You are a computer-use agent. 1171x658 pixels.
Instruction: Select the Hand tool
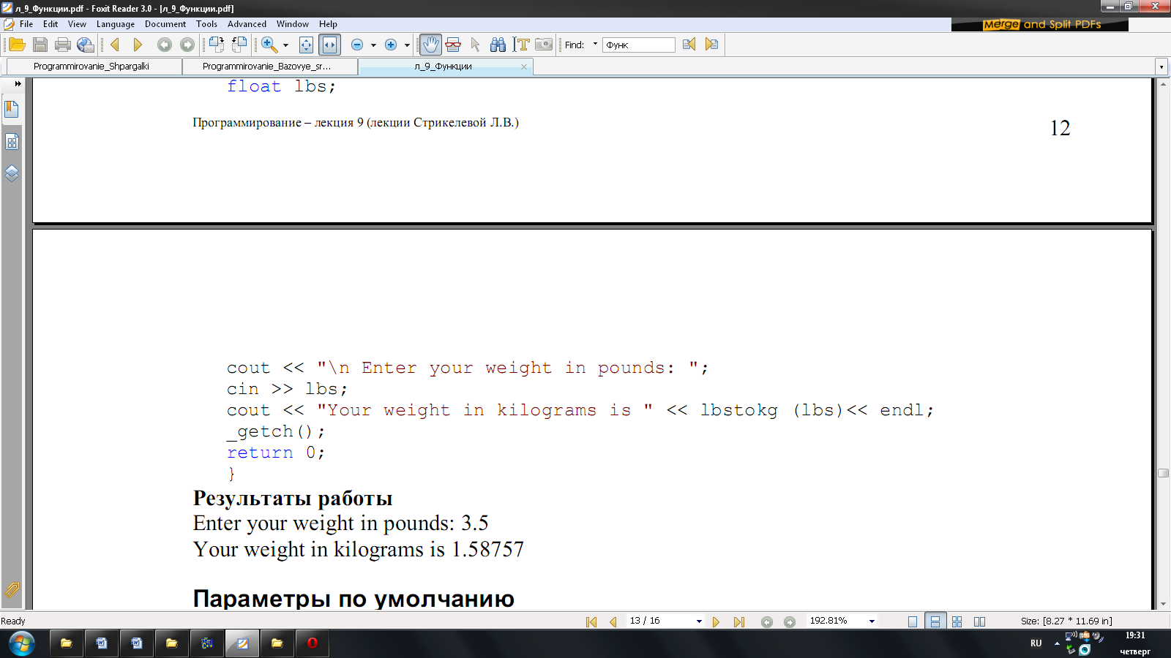pyautogui.click(x=430, y=45)
